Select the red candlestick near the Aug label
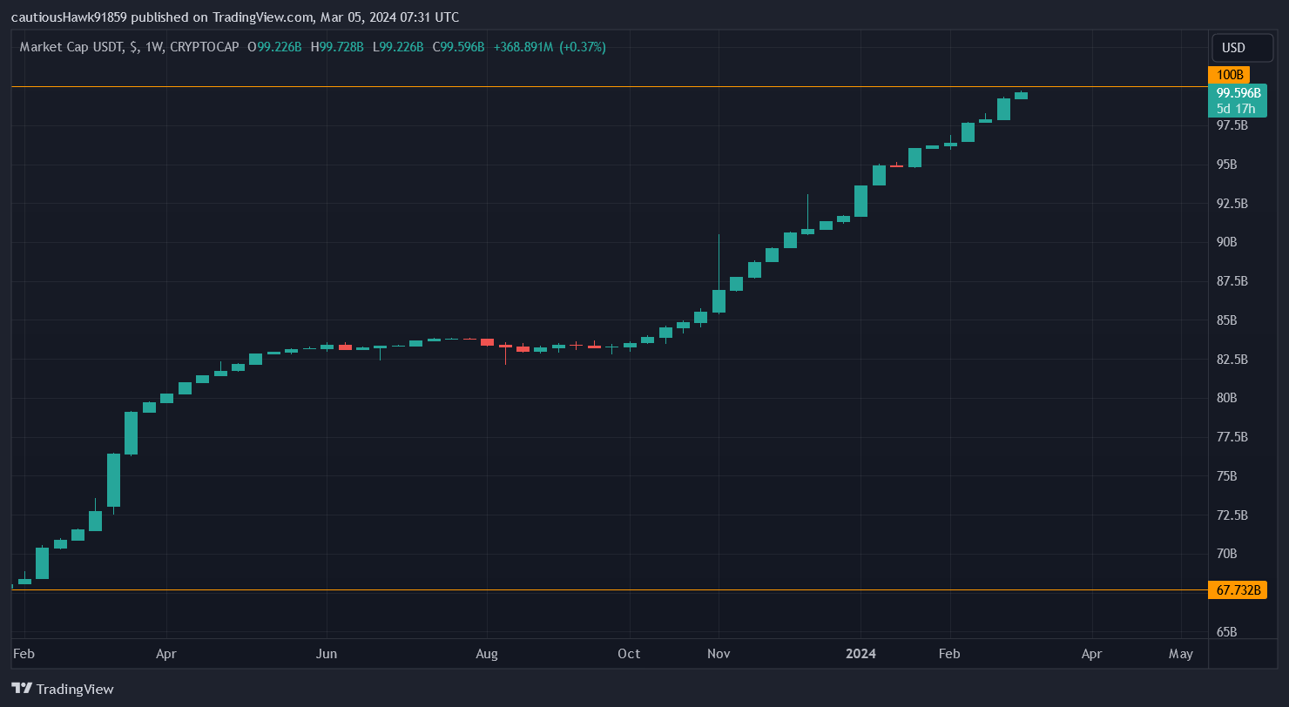This screenshot has height=707, width=1289. 487,343
